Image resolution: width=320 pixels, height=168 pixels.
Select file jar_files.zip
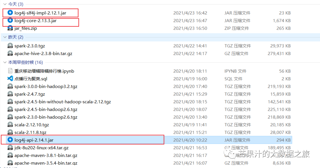tap(26, 28)
